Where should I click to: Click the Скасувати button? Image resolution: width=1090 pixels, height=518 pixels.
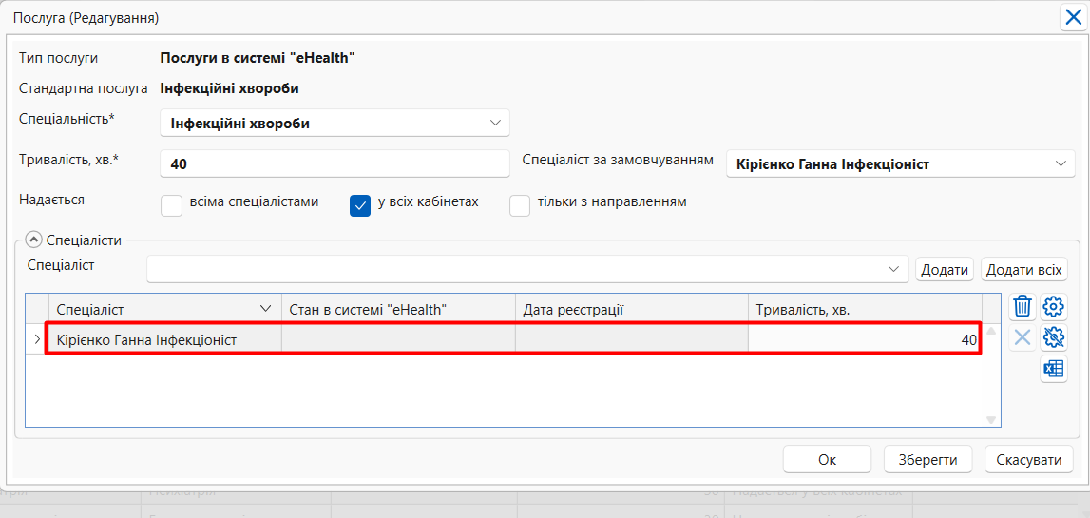point(1029,459)
